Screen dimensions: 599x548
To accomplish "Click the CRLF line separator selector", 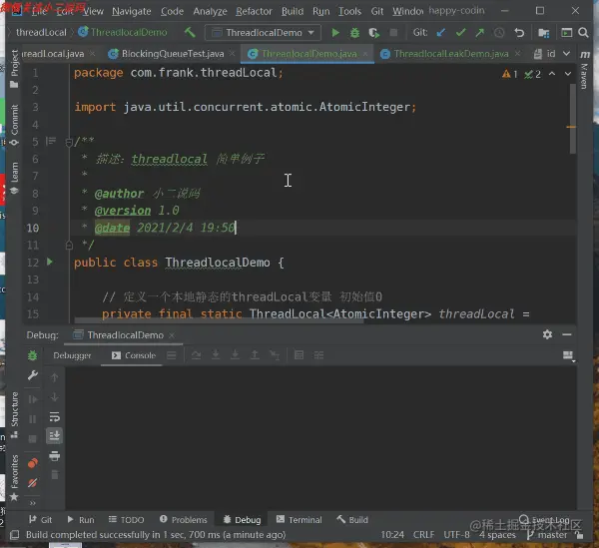I will pyautogui.click(x=423, y=535).
